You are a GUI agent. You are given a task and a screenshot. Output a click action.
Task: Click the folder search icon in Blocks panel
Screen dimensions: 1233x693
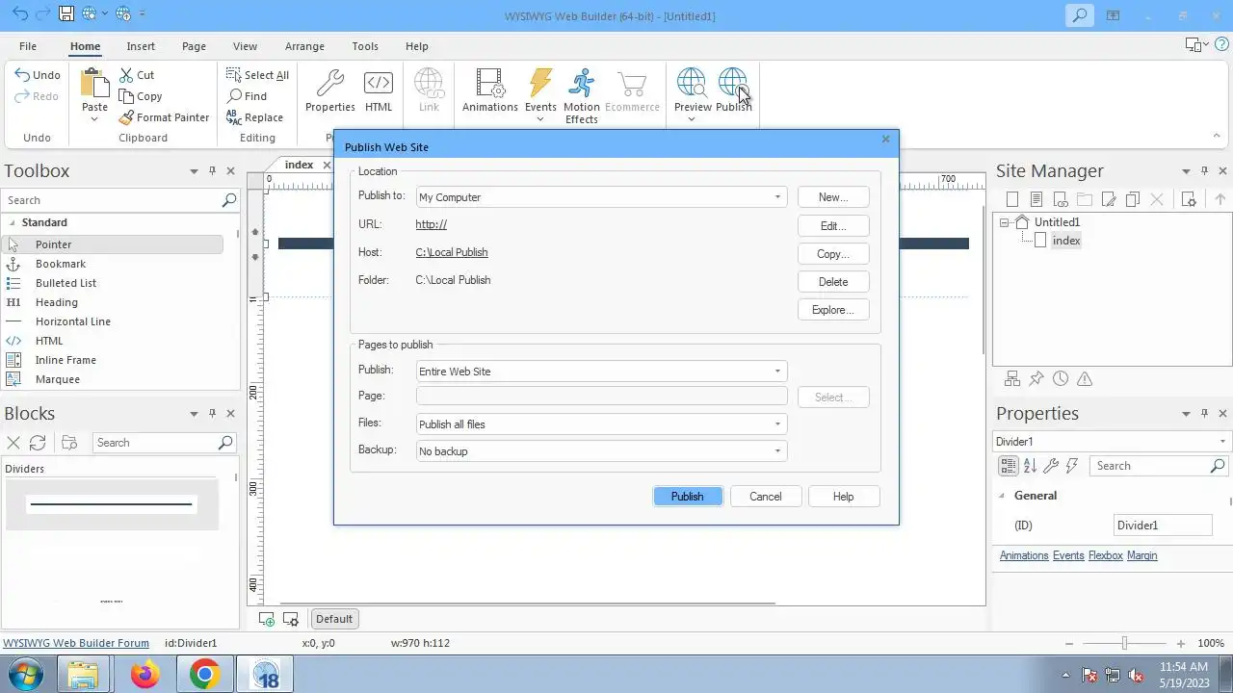(69, 443)
